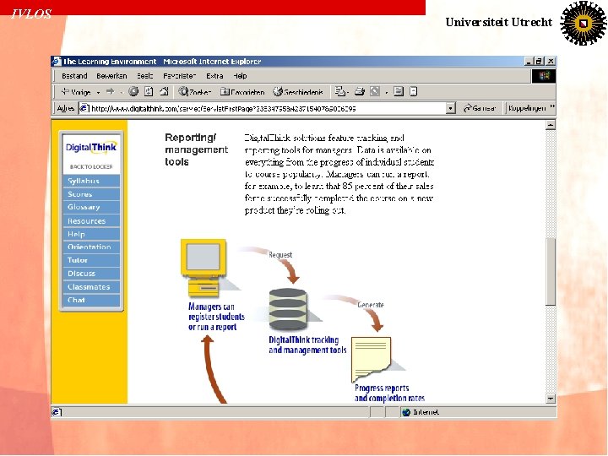The height and width of the screenshot is (456, 608).
Task: Click the forward arrow toolbar button
Action: coord(110,91)
